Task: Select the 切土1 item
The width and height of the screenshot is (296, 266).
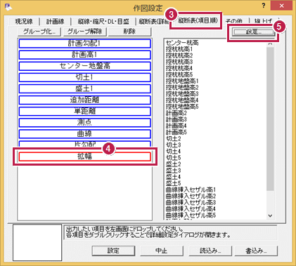Action: (x=84, y=77)
